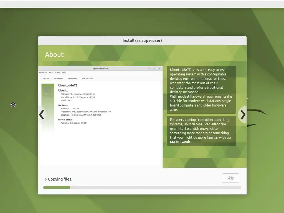Click the Memory 15.6 GiB value
Image resolution: width=284 pixels, height=213 pixels.
(75, 108)
